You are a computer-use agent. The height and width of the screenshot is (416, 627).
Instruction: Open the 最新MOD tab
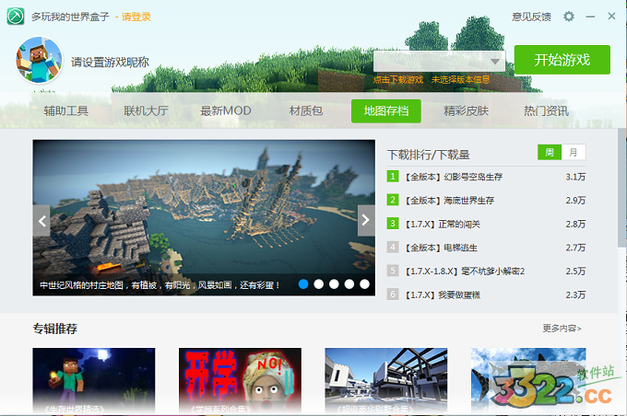pos(226,110)
